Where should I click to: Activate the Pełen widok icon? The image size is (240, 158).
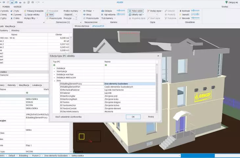coord(130,11)
